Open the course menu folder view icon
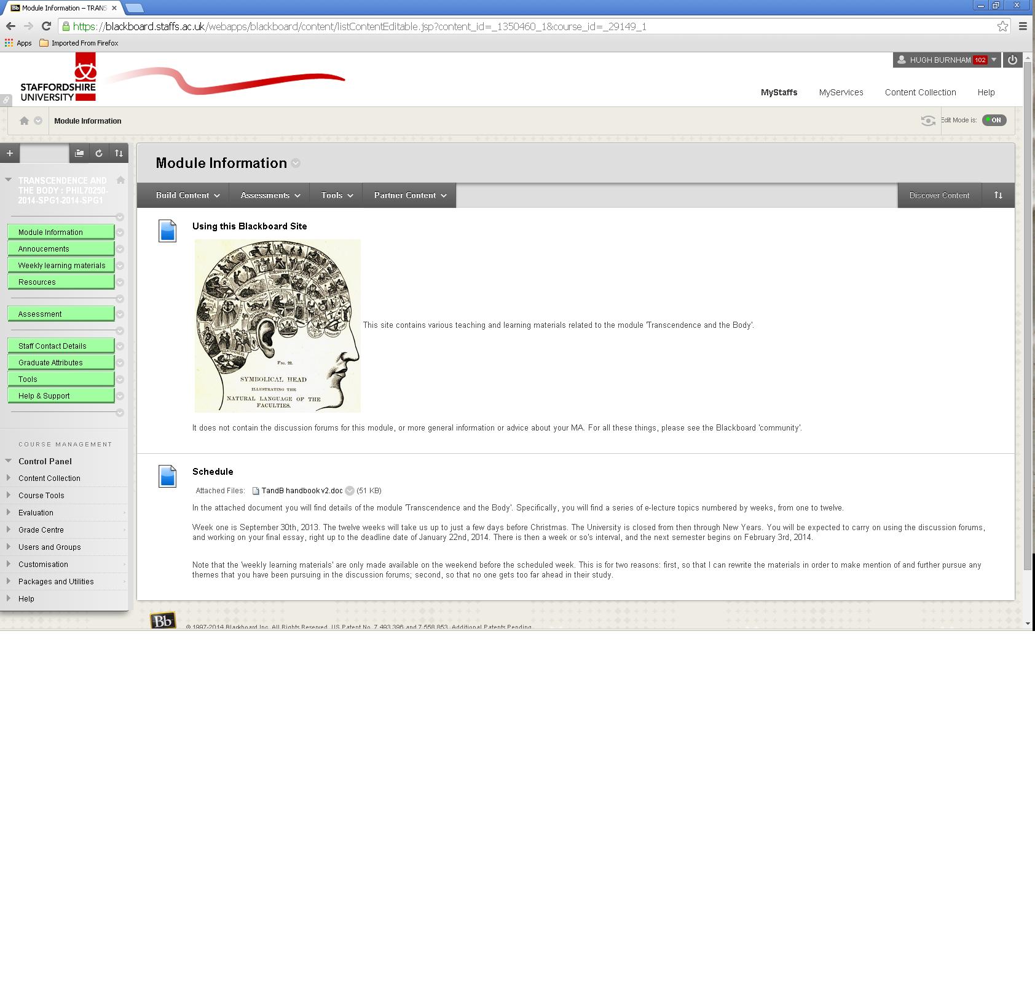Screen dimensions: 1035x984 [79, 153]
